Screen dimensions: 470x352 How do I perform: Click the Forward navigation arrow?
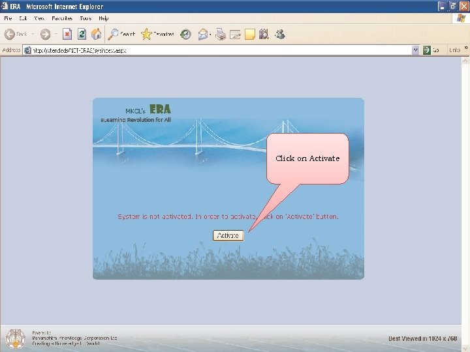tap(45, 34)
